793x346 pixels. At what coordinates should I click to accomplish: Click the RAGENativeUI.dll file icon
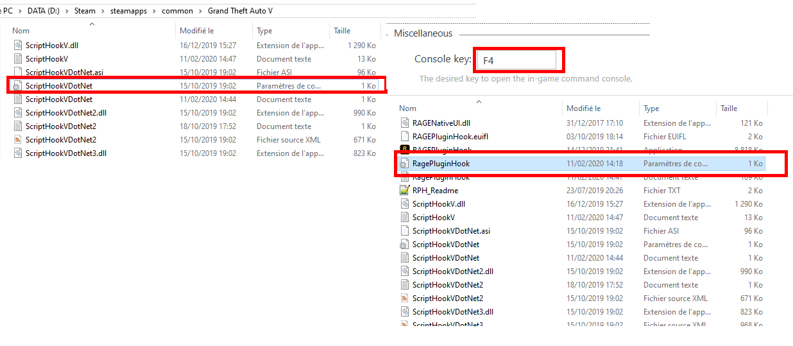click(404, 123)
